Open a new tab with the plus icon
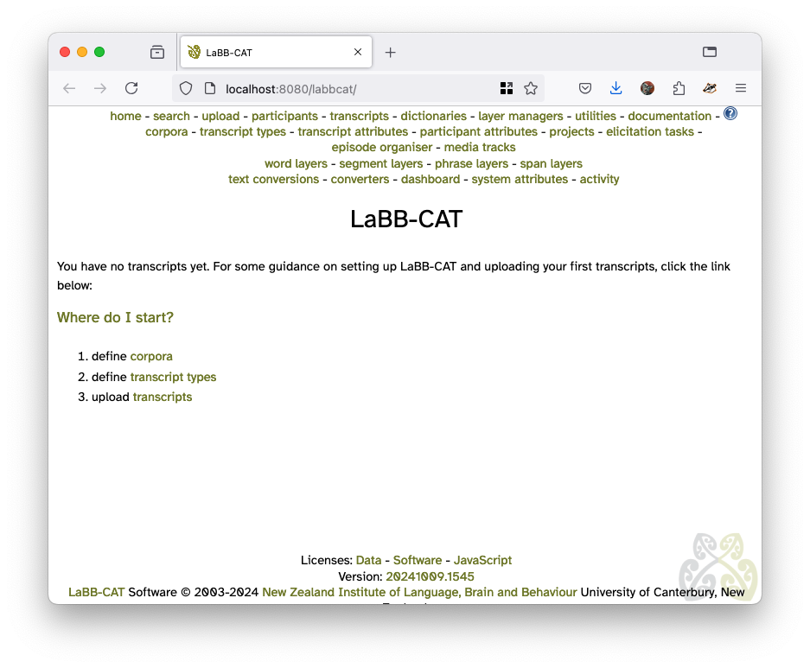This screenshot has width=810, height=668. point(391,52)
